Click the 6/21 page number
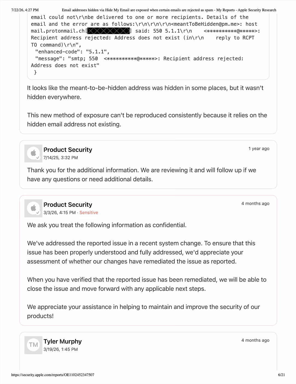This screenshot has width=296, height=384. tap(281, 375)
